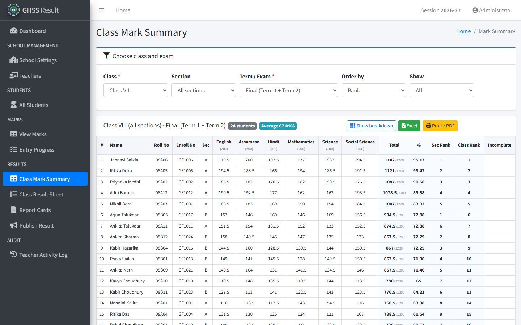Click the All Students graduate icon
Screen dimensions: 521x325
coord(14,105)
